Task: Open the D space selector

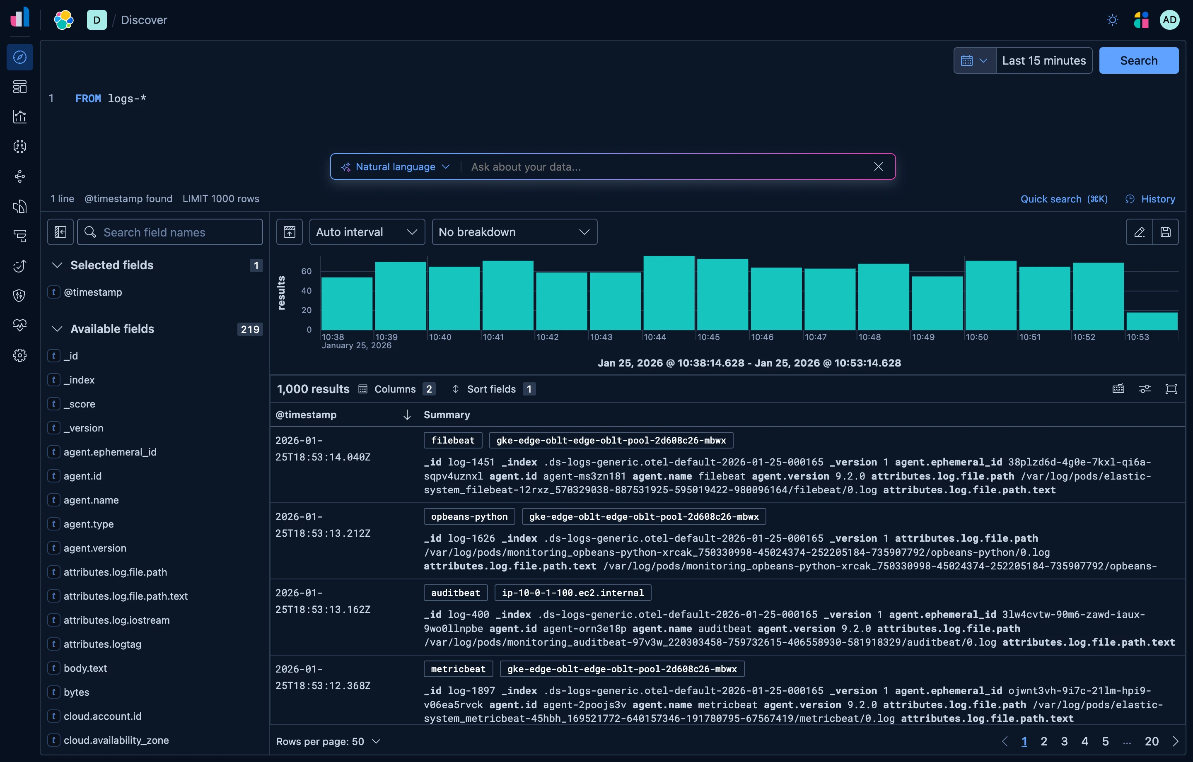Action: click(97, 20)
